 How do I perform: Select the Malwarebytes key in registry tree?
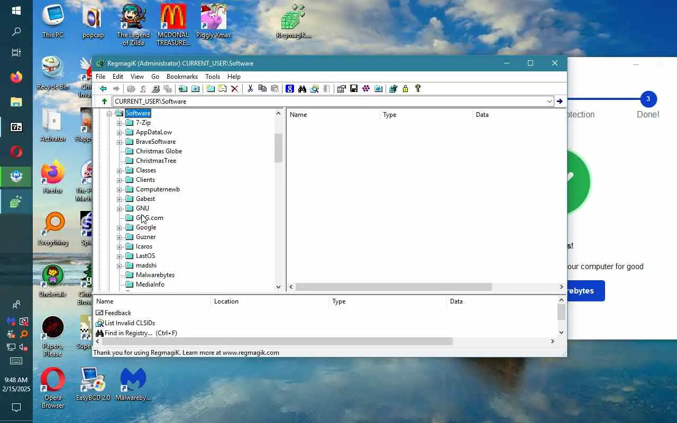pyautogui.click(x=155, y=275)
